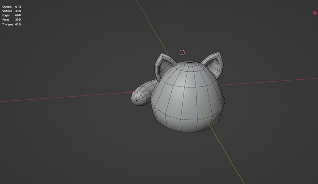This screenshot has height=184, width=318.
Task: Click the red negative X axis gizmo circle
Action: pos(315,13)
